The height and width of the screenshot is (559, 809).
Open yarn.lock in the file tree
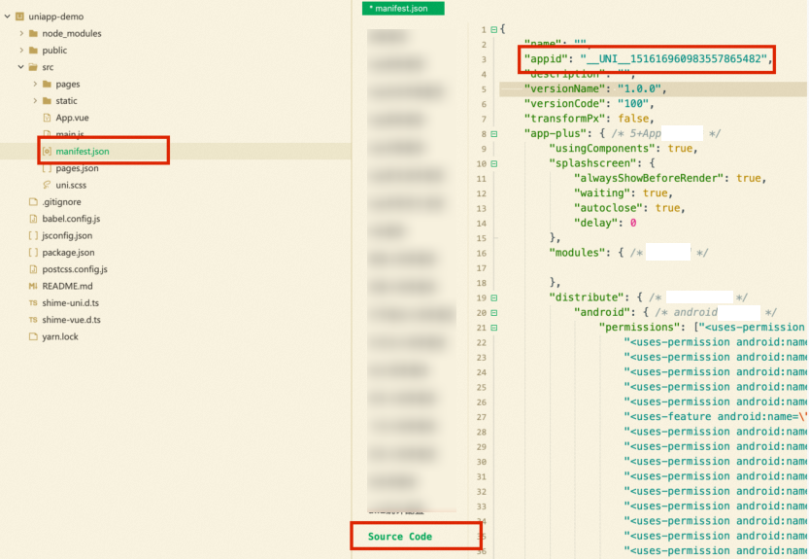60,336
